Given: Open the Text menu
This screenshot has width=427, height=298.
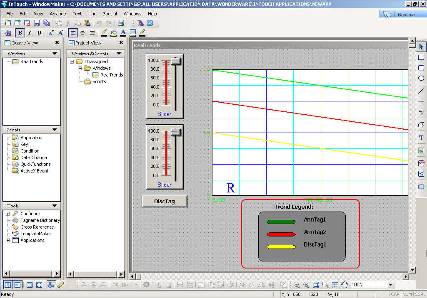Looking at the screenshot, I should click(x=77, y=14).
